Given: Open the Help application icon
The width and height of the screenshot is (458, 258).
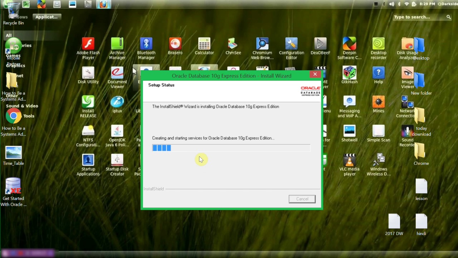Looking at the screenshot, I should click(378, 73).
